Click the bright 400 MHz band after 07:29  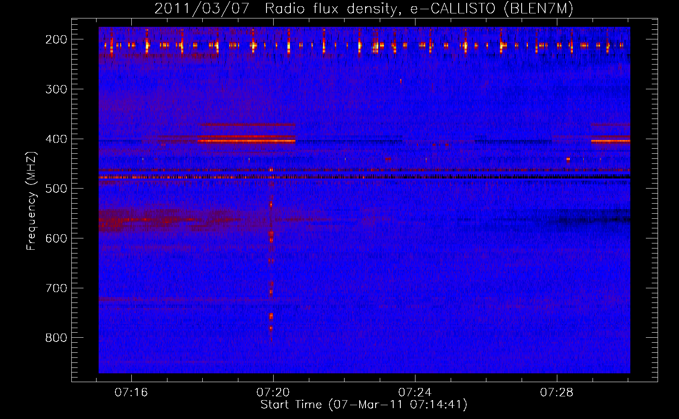[x=611, y=141]
